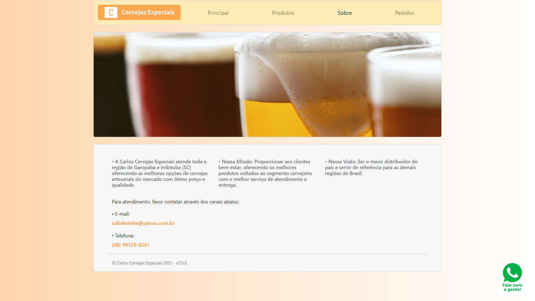535x301 pixels.
Task: Click the Cervejas Especiais header text
Action: click(148, 12)
